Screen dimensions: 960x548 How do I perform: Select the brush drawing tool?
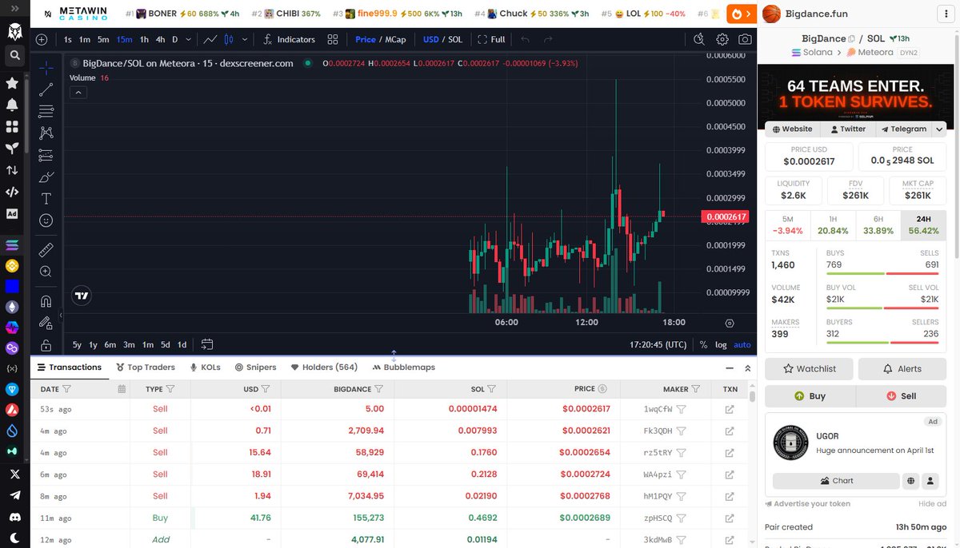(x=46, y=177)
